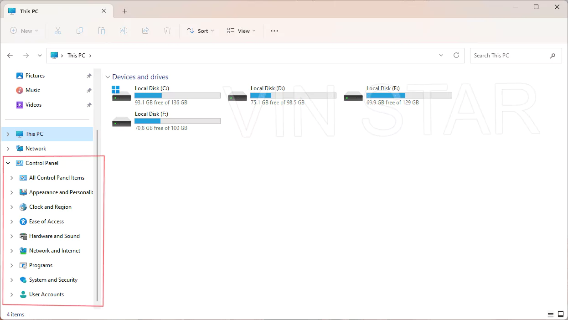Click the Paste clipboard icon

102,31
